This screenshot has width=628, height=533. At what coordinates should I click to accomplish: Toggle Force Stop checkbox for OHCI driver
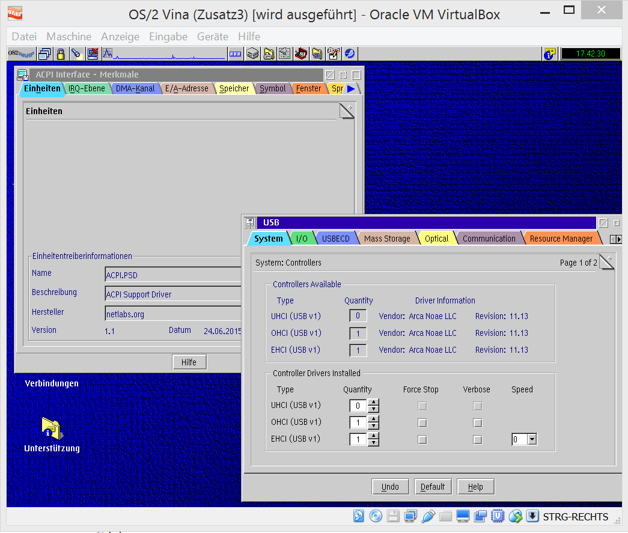[x=422, y=423]
